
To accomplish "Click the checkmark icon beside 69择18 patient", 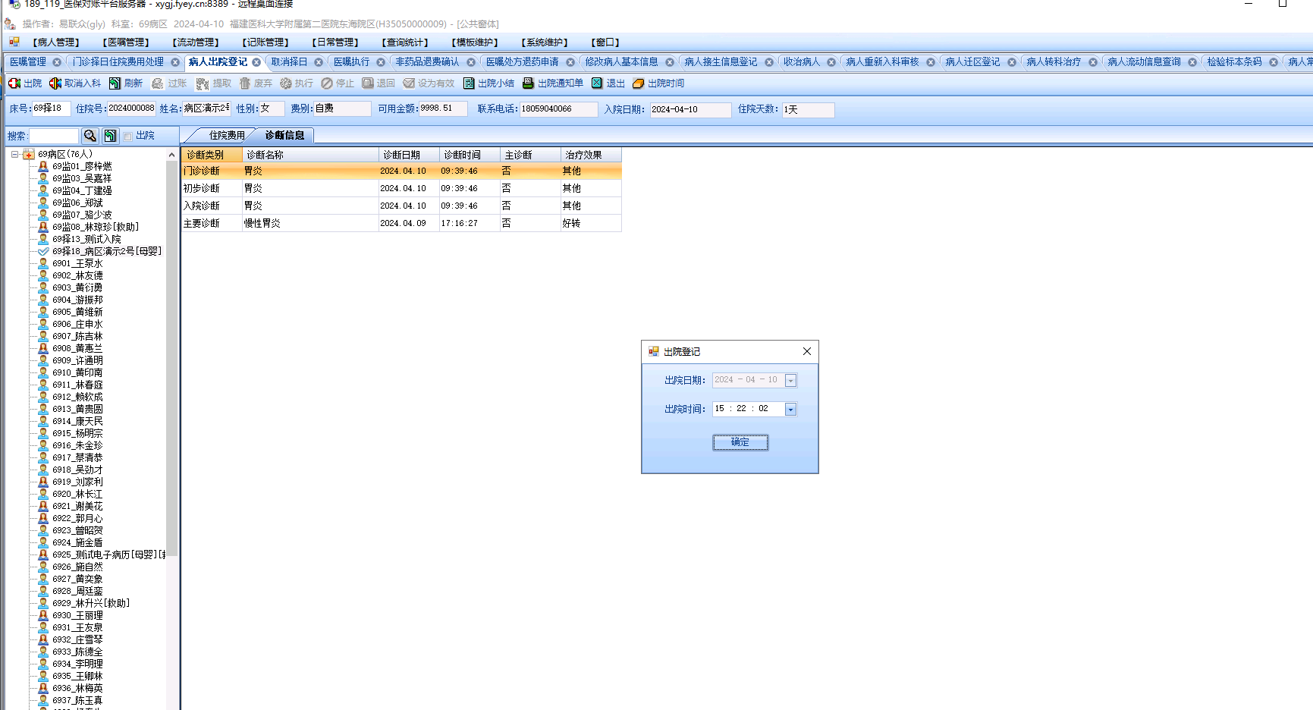I will coord(43,251).
